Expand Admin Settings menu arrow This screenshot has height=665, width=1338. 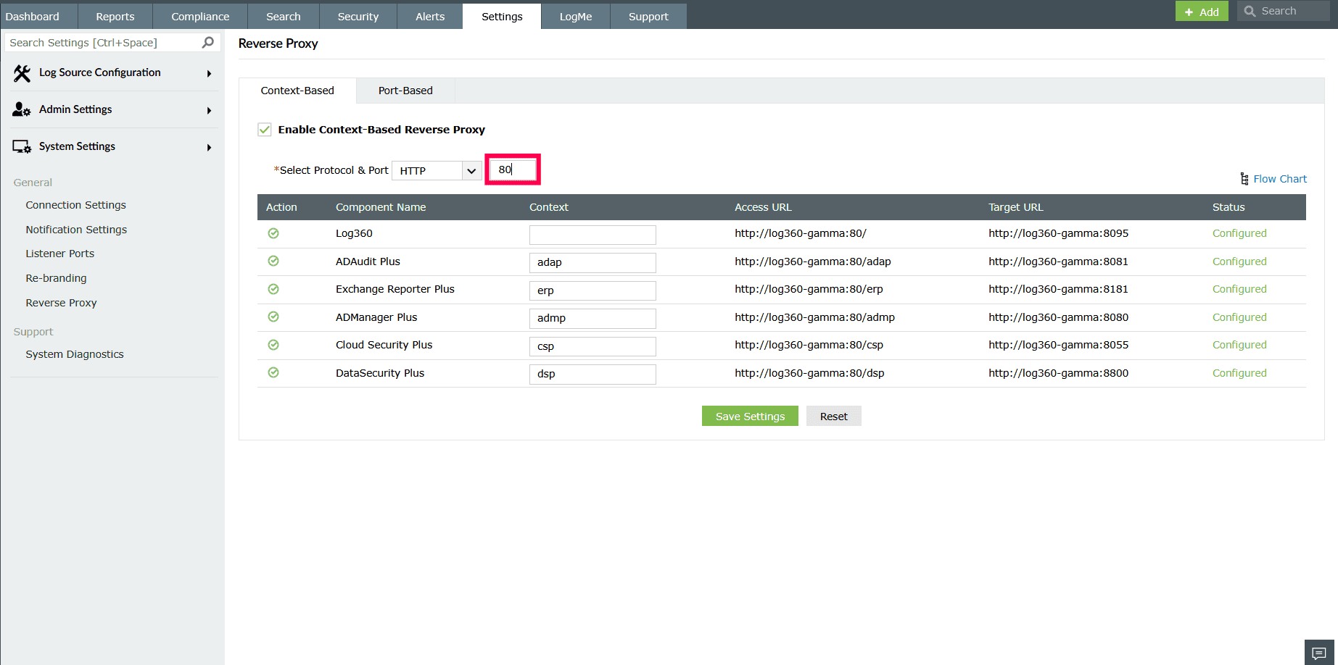(209, 111)
